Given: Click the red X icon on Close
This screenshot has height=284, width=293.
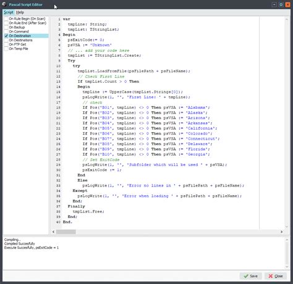Looking at the screenshot, I should tap(271, 276).
